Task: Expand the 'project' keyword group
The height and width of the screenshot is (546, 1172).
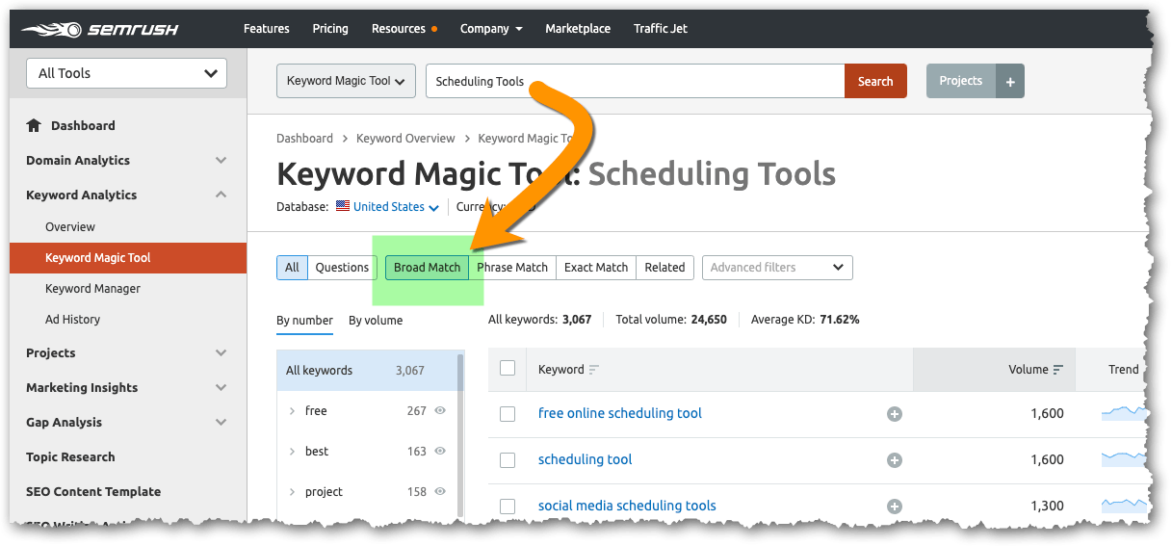Action: pos(292,492)
